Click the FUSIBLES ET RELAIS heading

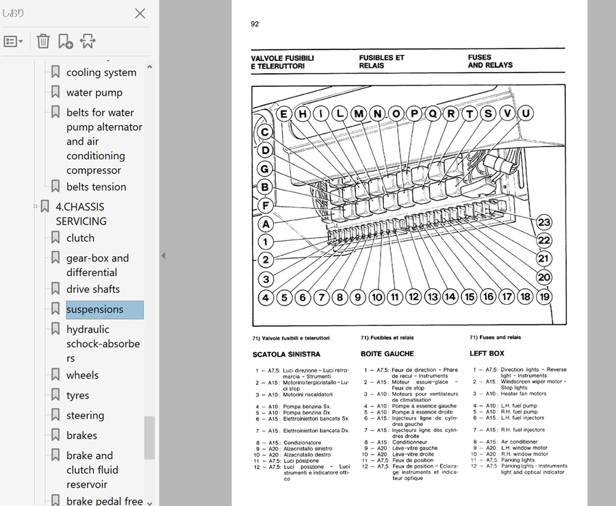(381, 62)
